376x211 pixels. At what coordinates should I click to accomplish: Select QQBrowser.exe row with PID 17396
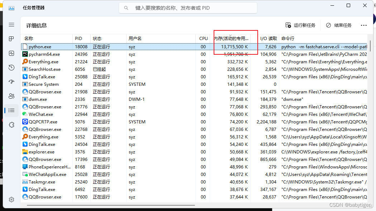pyautogui.click(x=194, y=160)
